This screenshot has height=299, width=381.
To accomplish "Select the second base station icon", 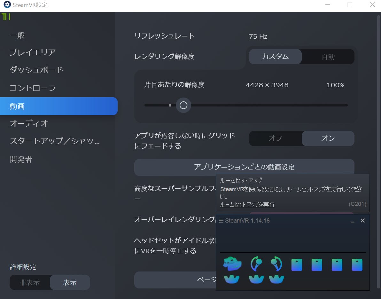I will [317, 264].
